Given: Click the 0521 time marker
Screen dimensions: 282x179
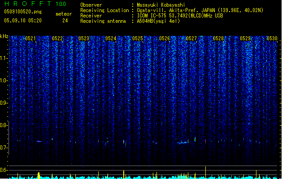Looking at the screenshot, I should click(x=30, y=38).
